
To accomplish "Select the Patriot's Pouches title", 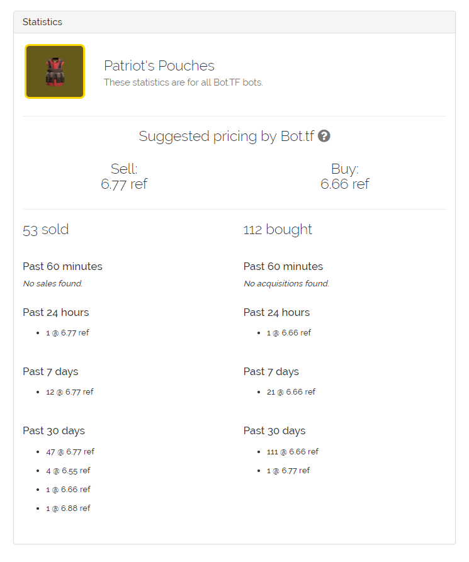I will [159, 65].
